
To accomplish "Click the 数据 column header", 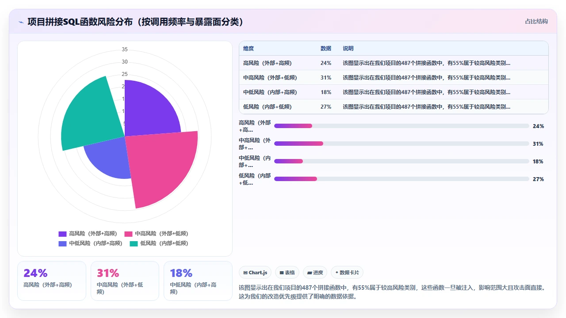I will coord(326,49).
